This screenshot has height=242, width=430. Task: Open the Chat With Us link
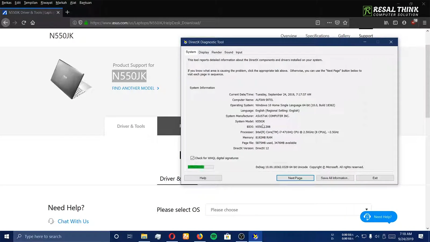[73, 221]
